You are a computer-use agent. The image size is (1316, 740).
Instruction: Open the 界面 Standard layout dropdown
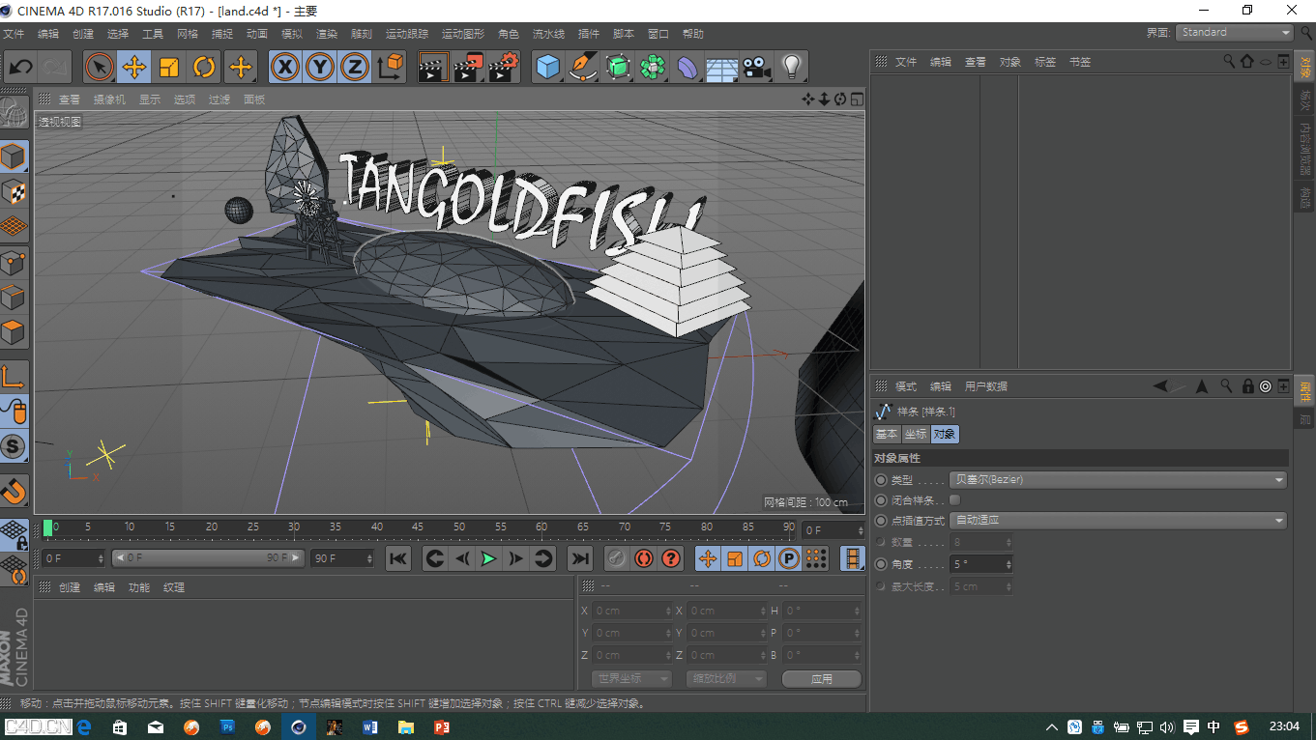(1234, 33)
